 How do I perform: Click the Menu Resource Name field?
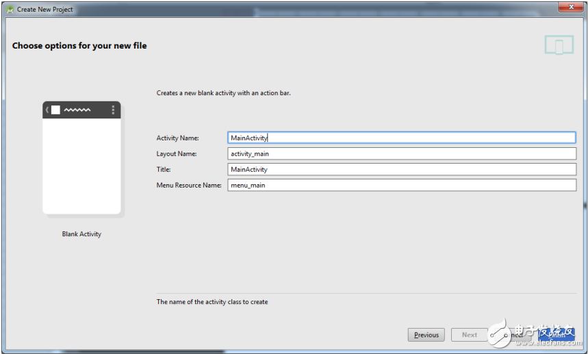pos(402,185)
